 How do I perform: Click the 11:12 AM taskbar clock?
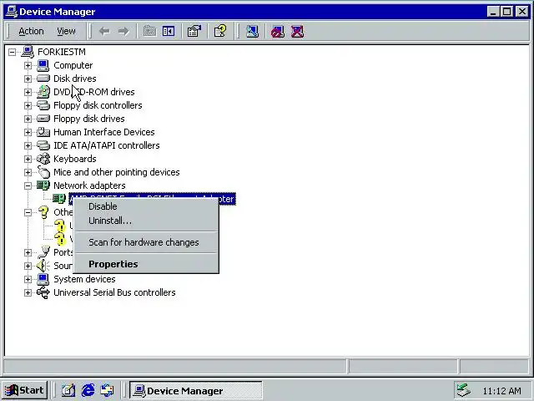501,391
